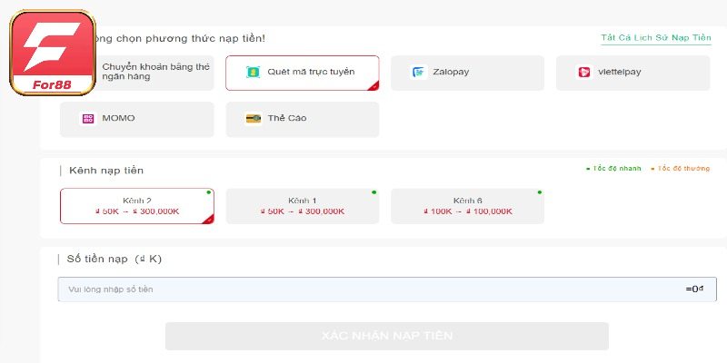Viewport: 727px width, 363px height.
Task: Click the =0đ amount value
Action: 694,289
